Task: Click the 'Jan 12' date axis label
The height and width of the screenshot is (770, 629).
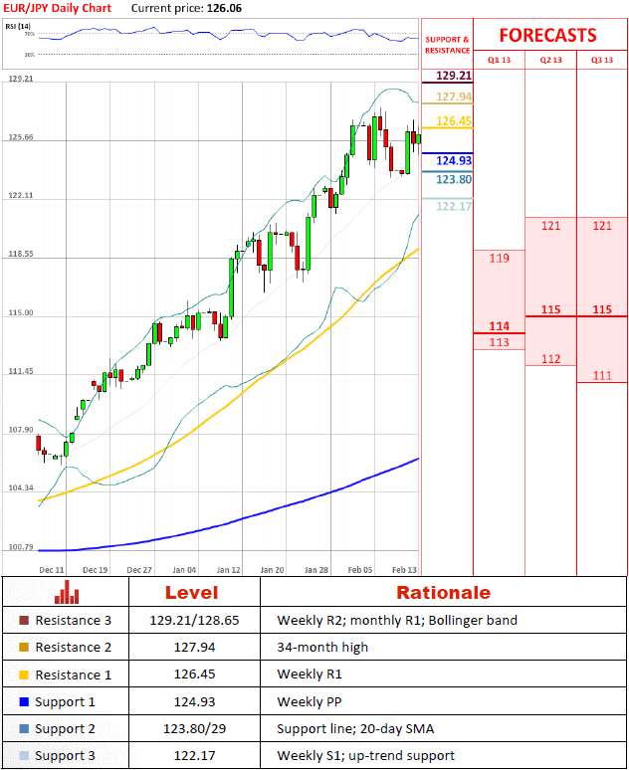Action: point(229,570)
